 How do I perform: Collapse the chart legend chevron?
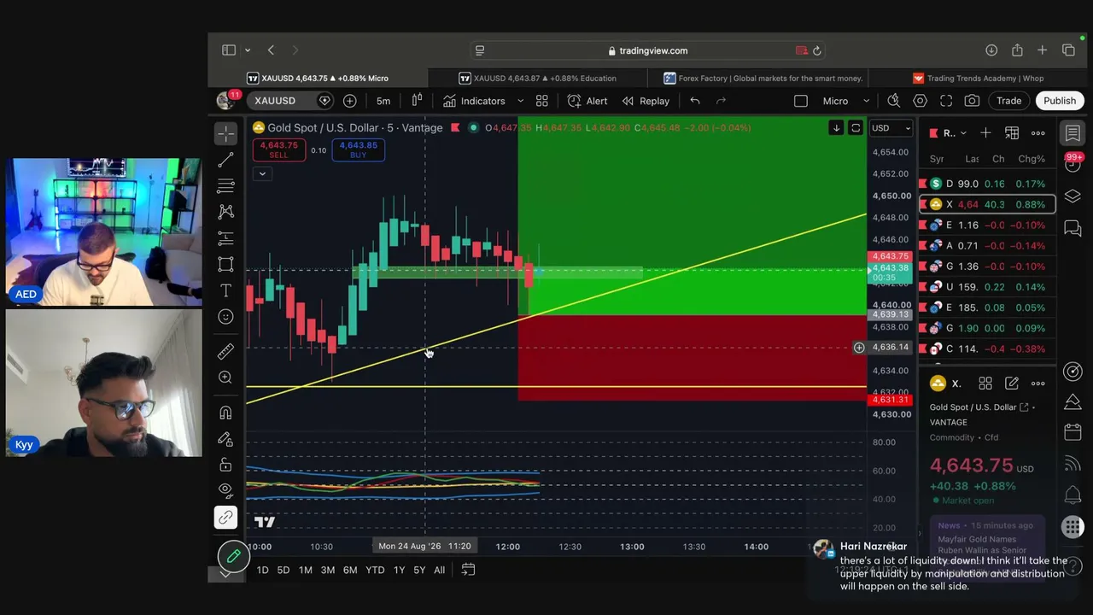point(262,173)
